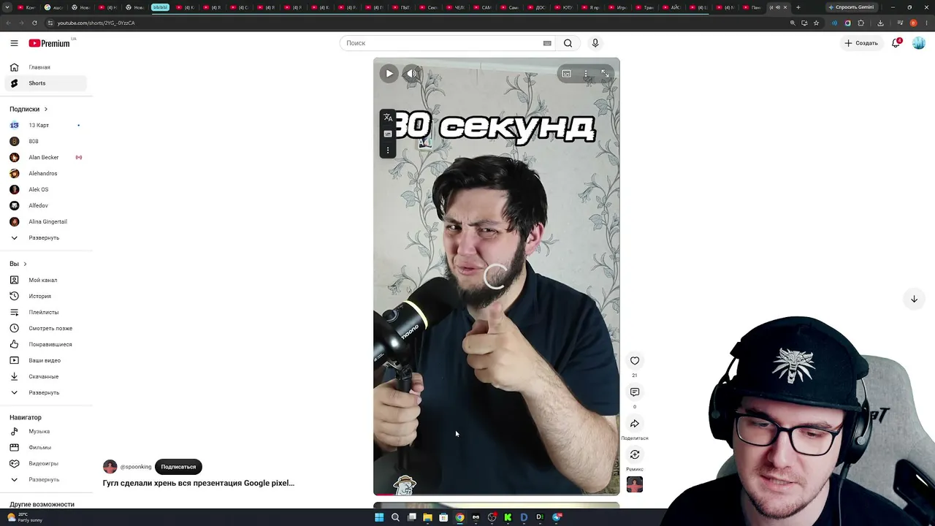Open Alan Becker channel subscription
Viewport: 935px width, 526px height.
click(45, 157)
